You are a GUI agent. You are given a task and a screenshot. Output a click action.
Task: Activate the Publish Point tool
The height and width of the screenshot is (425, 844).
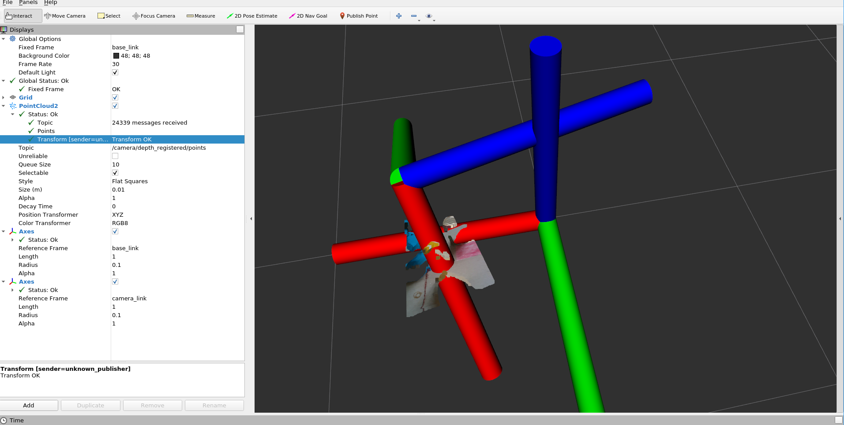point(359,16)
